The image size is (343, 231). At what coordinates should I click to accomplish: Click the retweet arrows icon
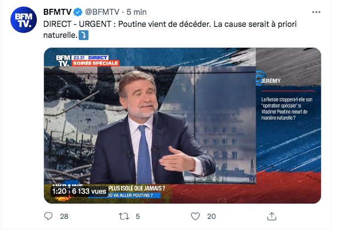tap(124, 216)
